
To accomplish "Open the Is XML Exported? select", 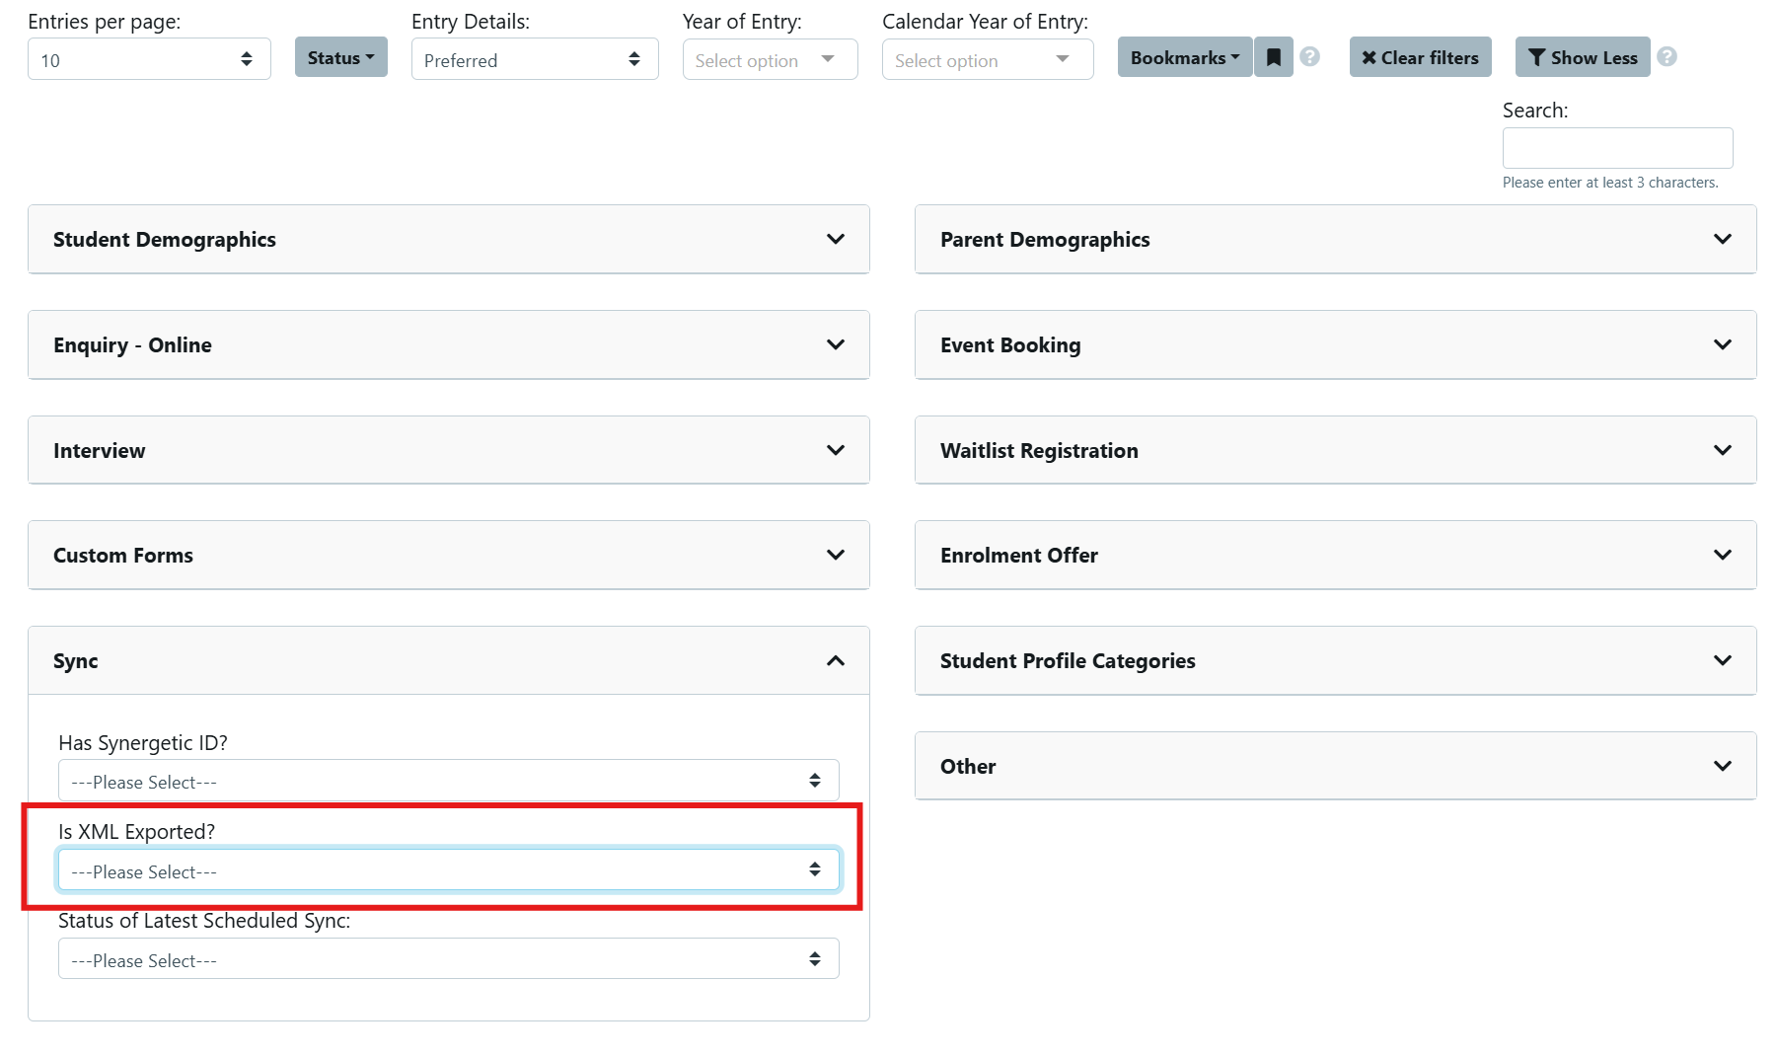I will pyautogui.click(x=447, y=869).
